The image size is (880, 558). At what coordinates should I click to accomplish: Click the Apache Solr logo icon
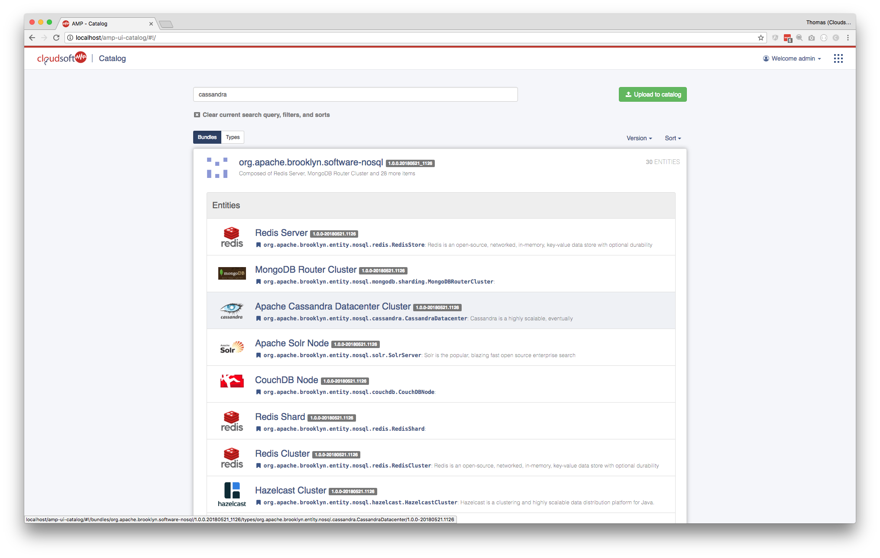[x=232, y=347]
